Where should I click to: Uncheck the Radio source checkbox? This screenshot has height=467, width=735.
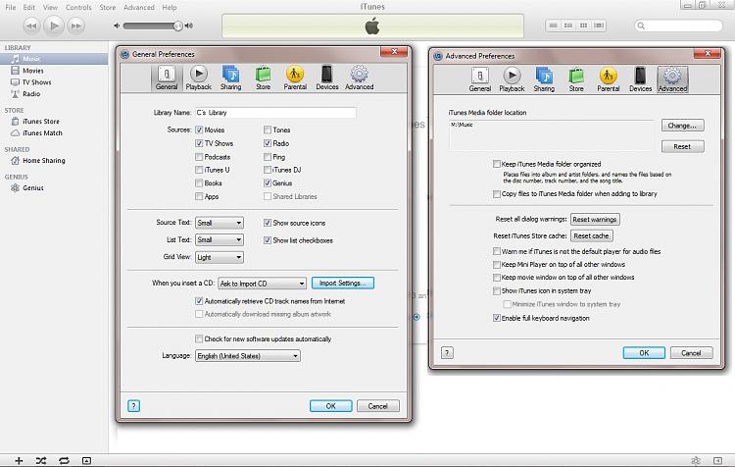coord(268,143)
